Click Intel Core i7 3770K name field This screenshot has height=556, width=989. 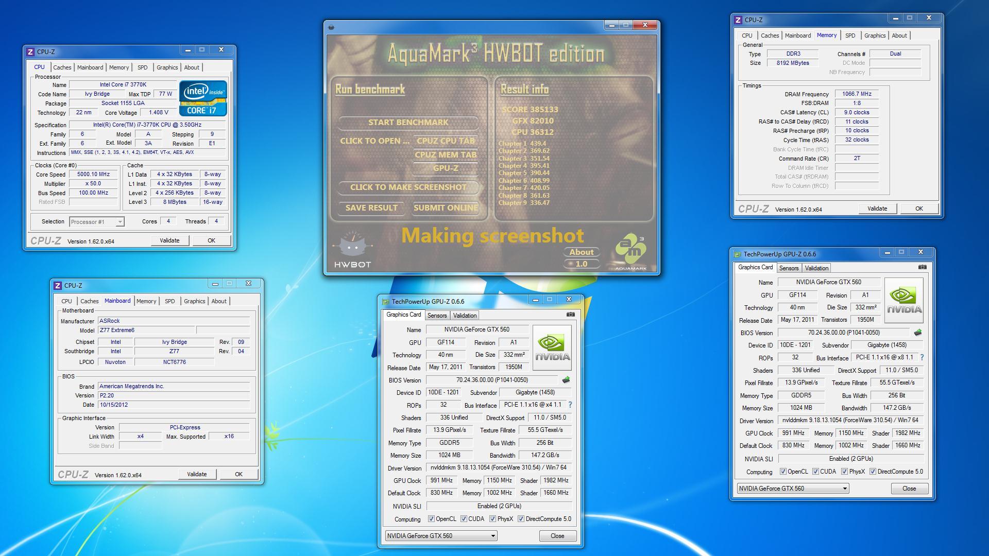[x=123, y=85]
